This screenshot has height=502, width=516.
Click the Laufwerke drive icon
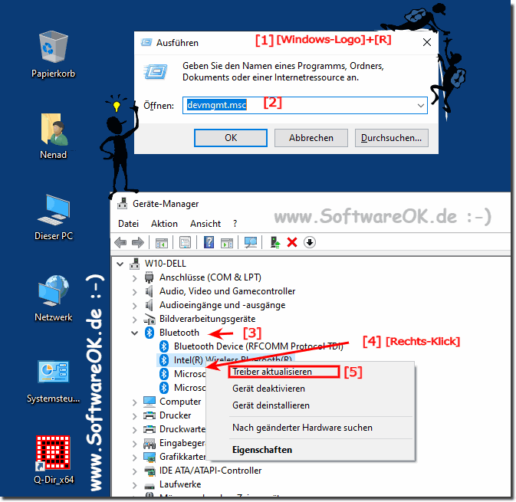(150, 485)
